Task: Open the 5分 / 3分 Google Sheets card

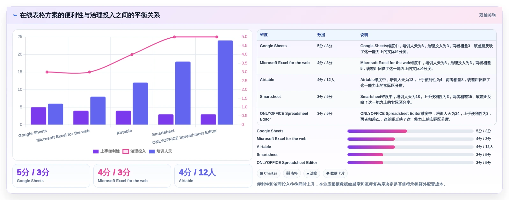Action: pyautogui.click(x=51, y=176)
